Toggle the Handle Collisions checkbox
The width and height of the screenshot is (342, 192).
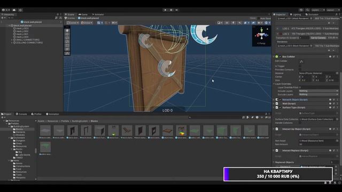300,123
